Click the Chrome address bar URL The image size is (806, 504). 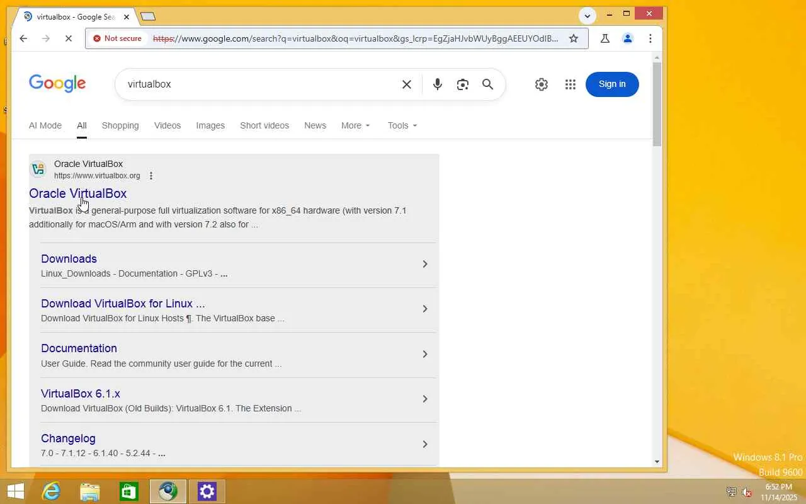[356, 38]
